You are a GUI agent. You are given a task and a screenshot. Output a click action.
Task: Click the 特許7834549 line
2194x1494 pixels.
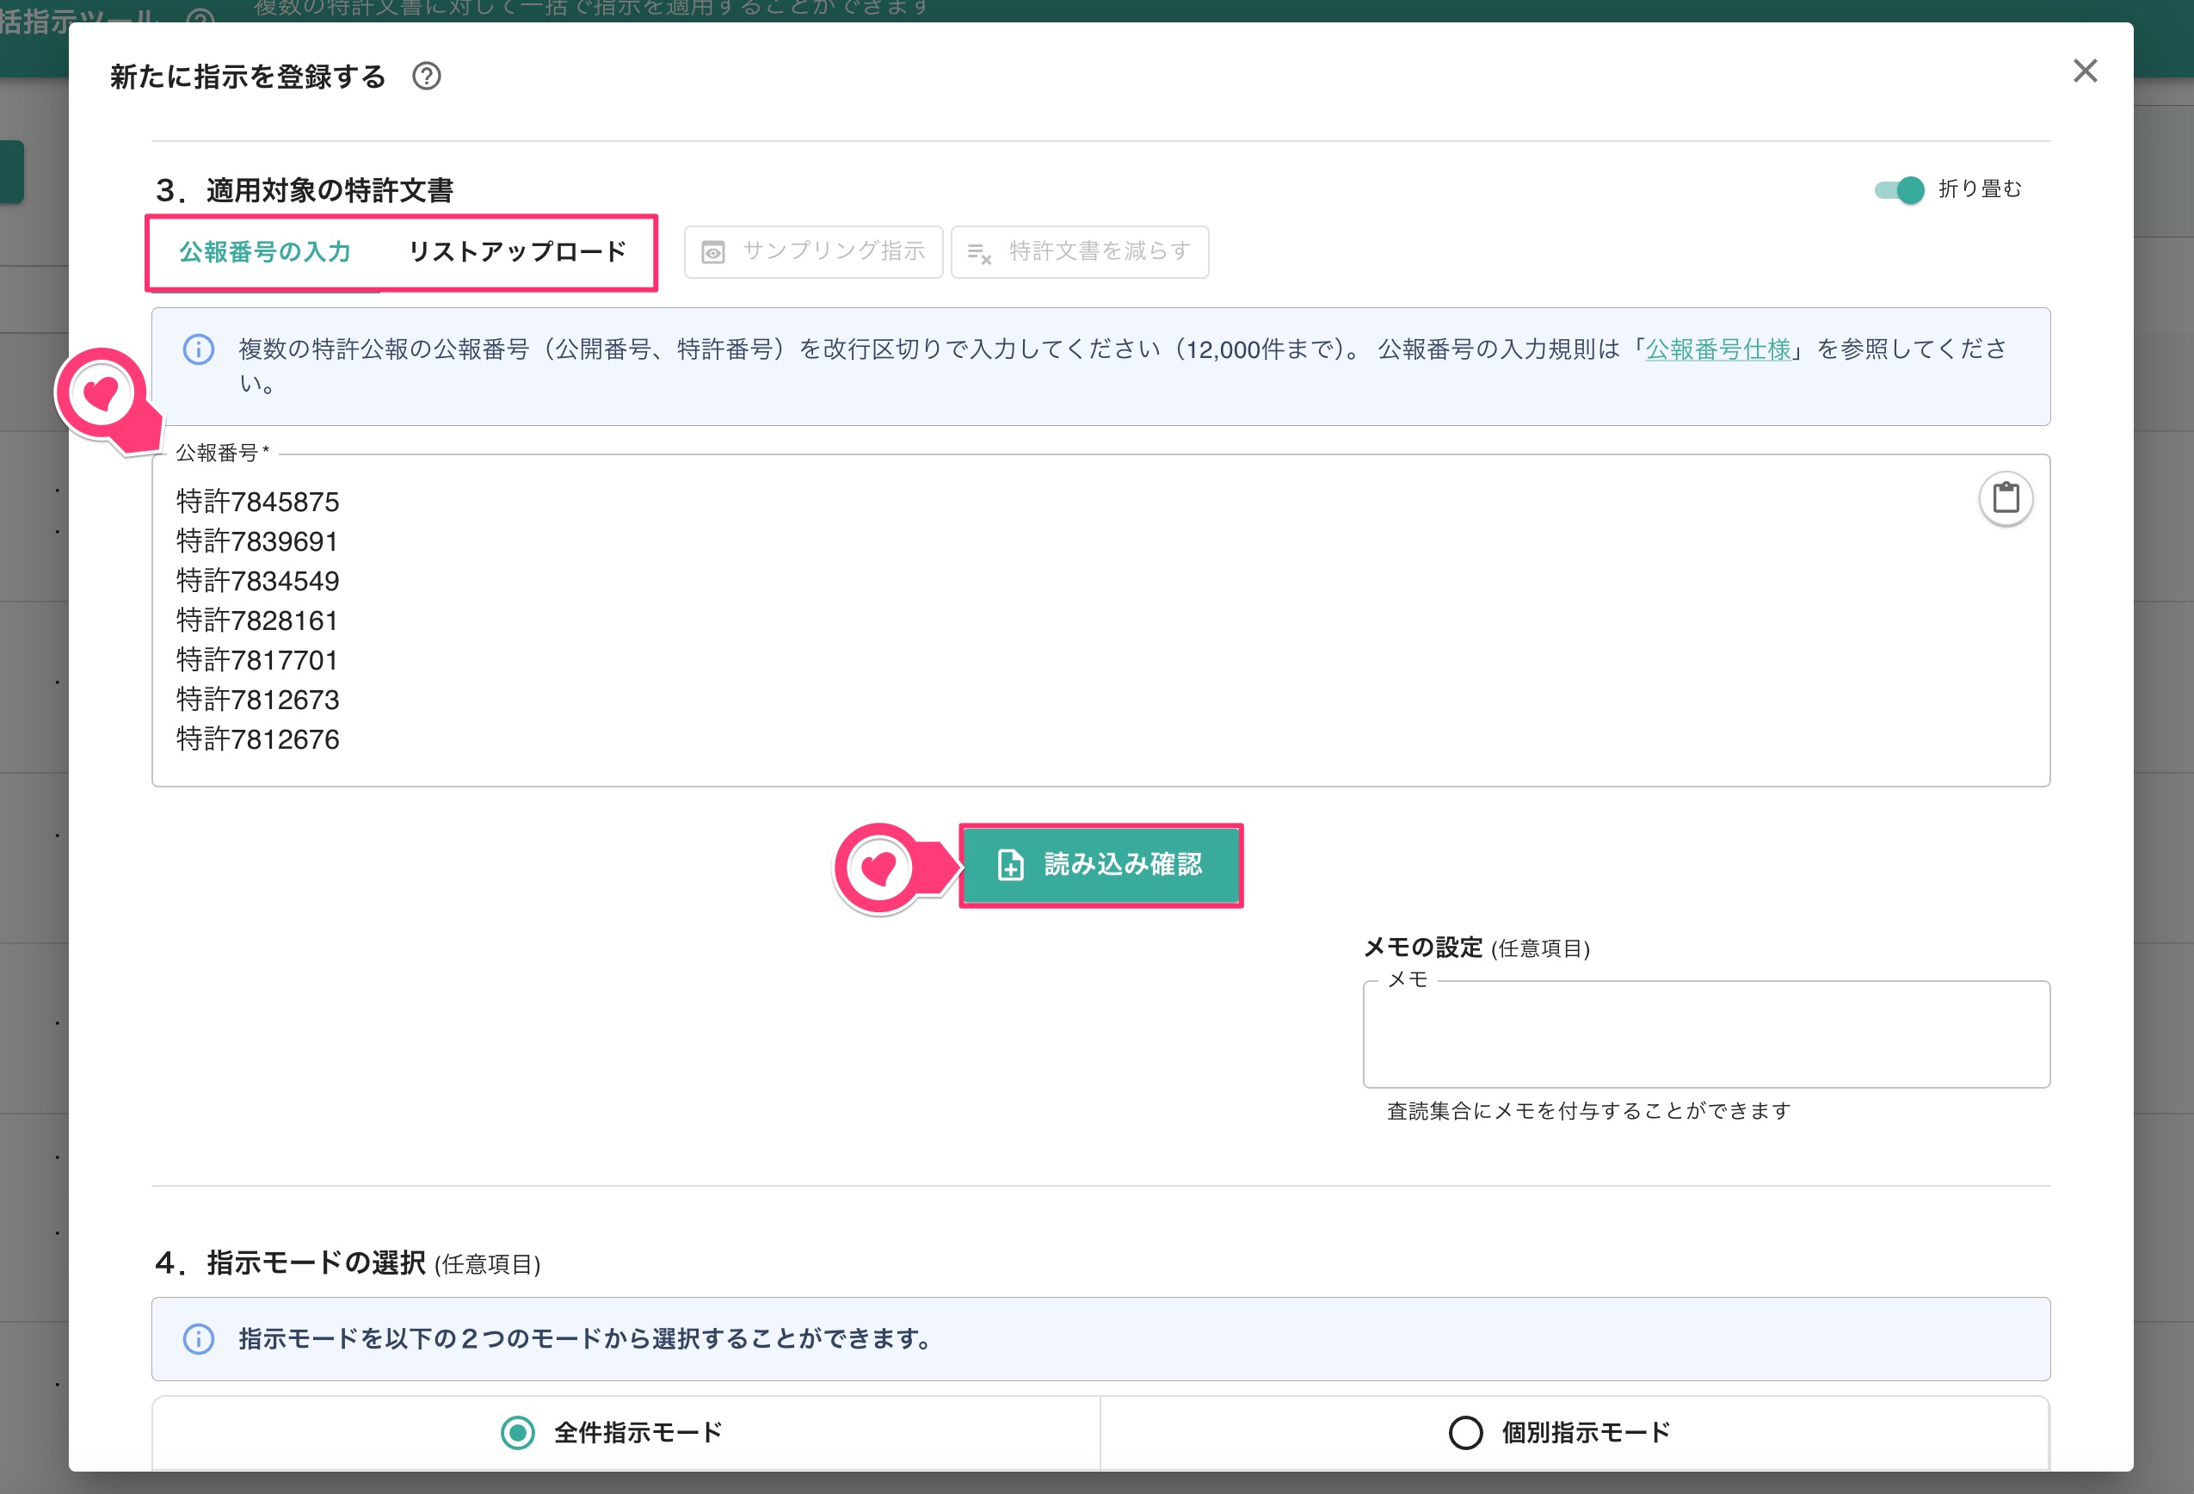(258, 581)
